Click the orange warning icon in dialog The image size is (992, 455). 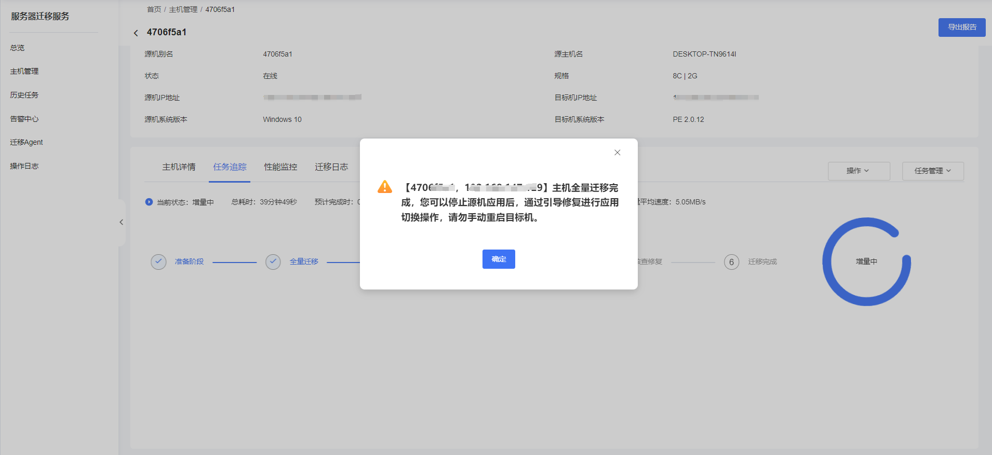[384, 187]
